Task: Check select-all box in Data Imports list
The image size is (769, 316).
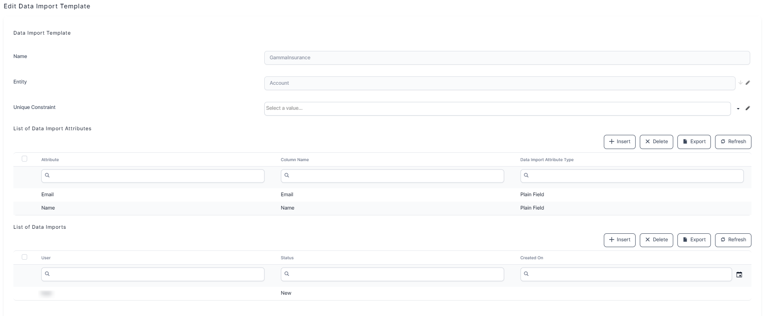Action: [x=25, y=257]
